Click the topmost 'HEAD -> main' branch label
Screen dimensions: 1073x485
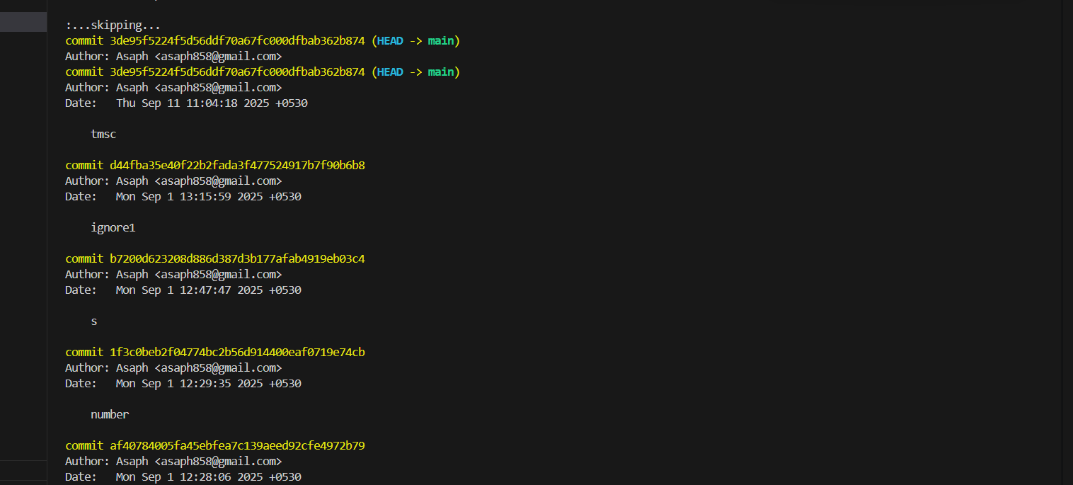[x=415, y=41]
